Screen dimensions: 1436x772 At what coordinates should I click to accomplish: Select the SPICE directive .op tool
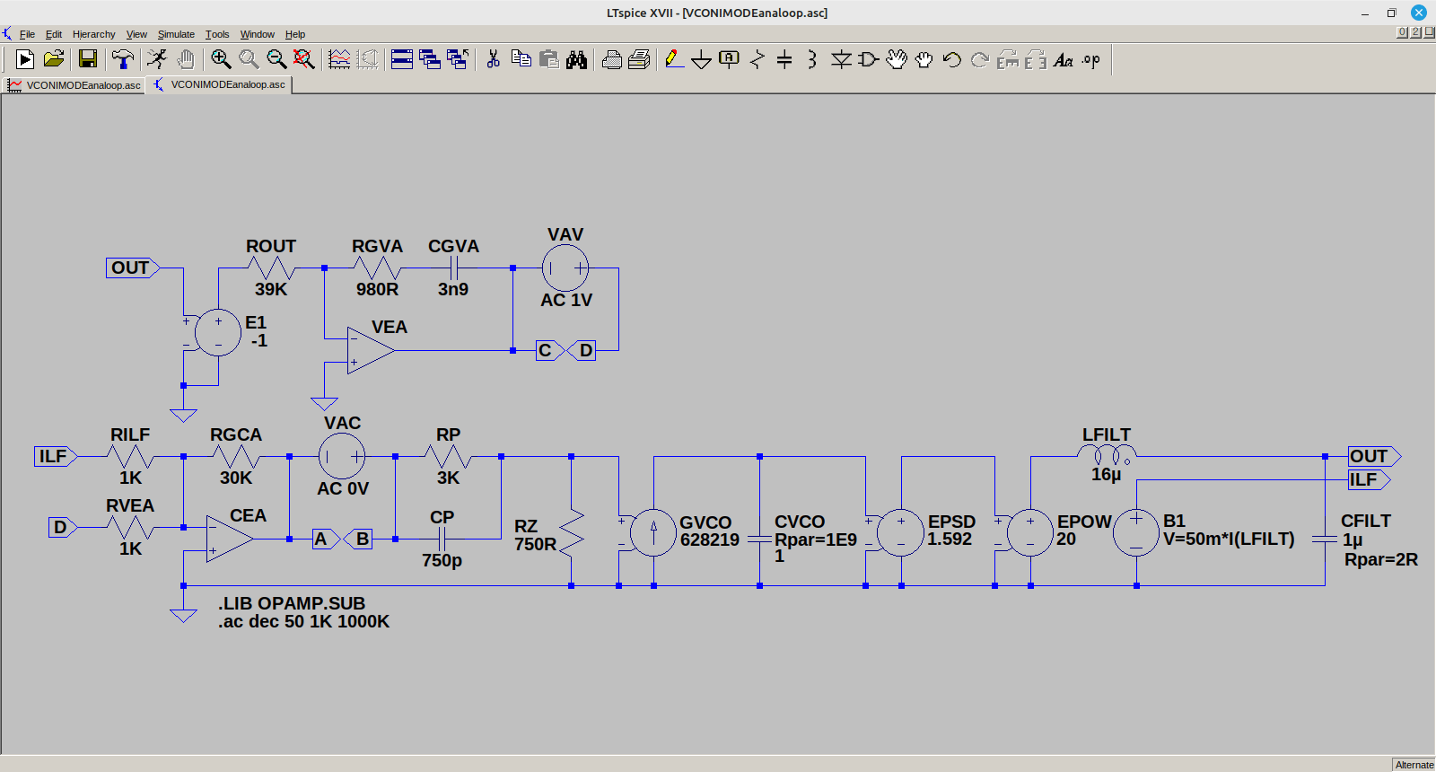[x=1091, y=59]
